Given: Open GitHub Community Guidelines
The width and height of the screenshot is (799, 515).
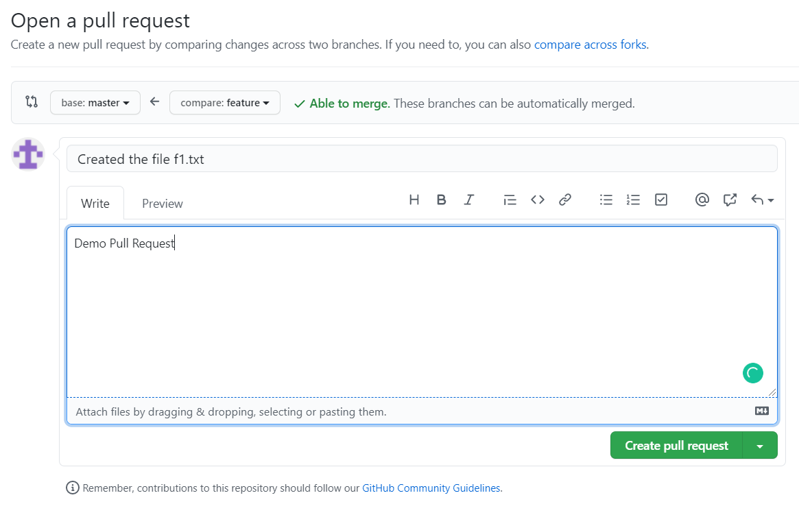Looking at the screenshot, I should coord(431,488).
